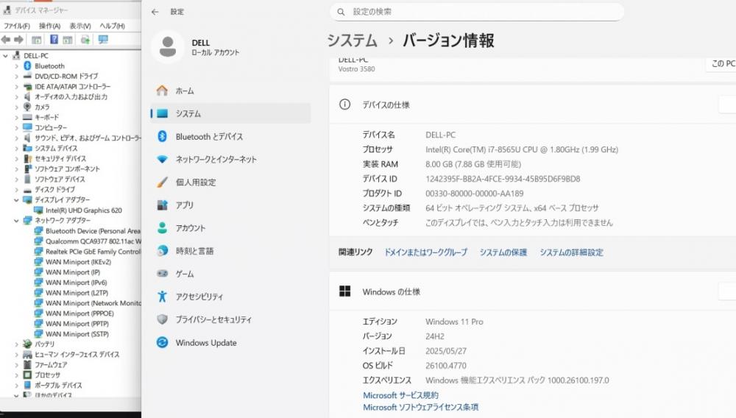
Task: Select WAN Miniport (PPPOE) entry
Action: point(79,313)
